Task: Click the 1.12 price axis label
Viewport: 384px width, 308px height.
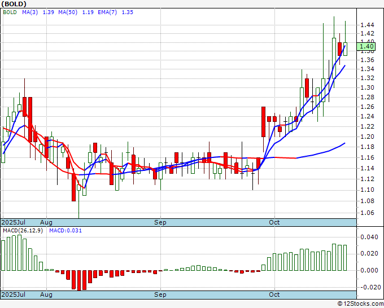Action: pos(367,179)
